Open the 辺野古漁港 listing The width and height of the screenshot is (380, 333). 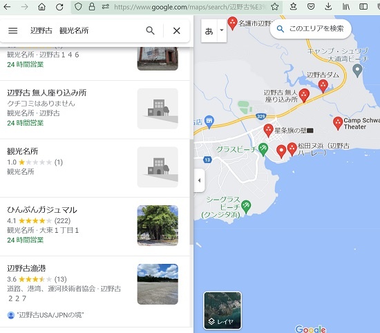95,292
